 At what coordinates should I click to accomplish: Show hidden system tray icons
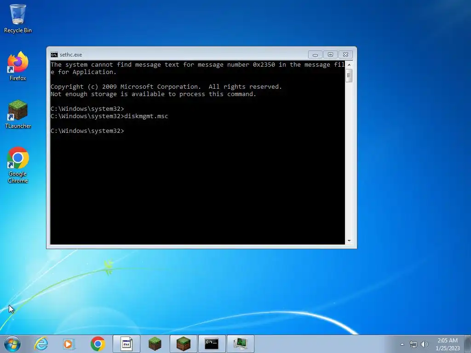coord(402,344)
